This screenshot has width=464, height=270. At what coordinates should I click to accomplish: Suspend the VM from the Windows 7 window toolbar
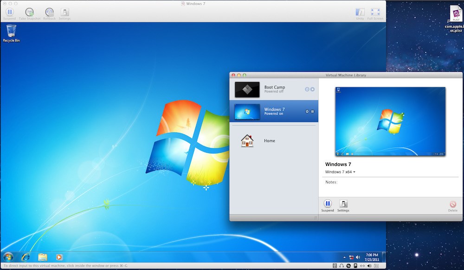click(9, 13)
